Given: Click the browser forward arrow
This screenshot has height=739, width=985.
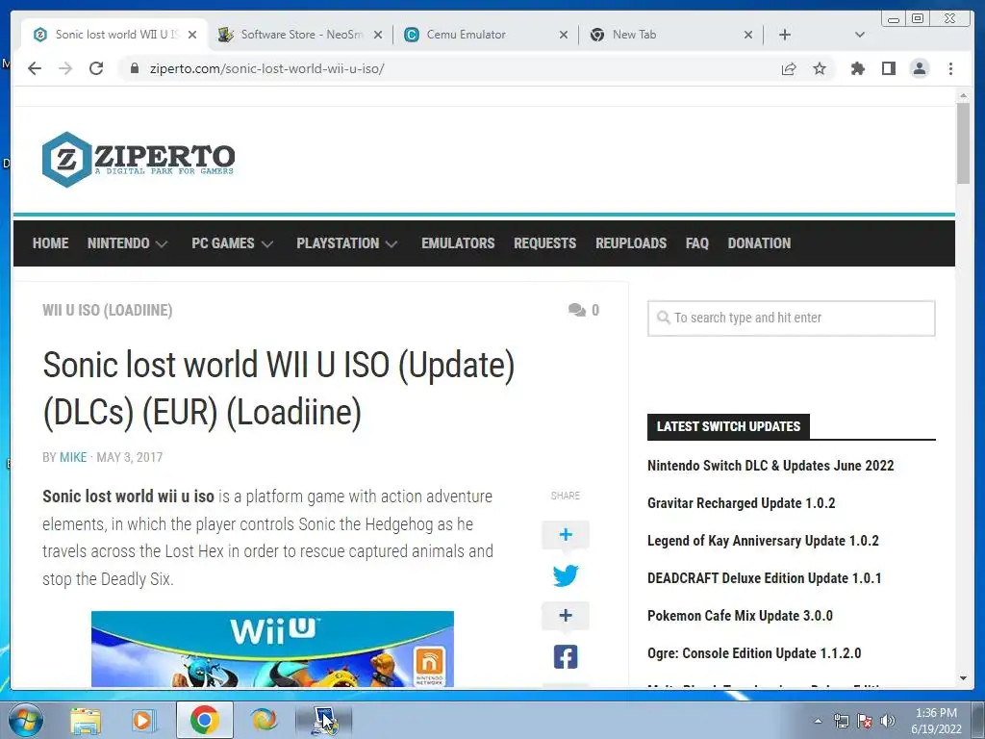Looking at the screenshot, I should tap(65, 68).
